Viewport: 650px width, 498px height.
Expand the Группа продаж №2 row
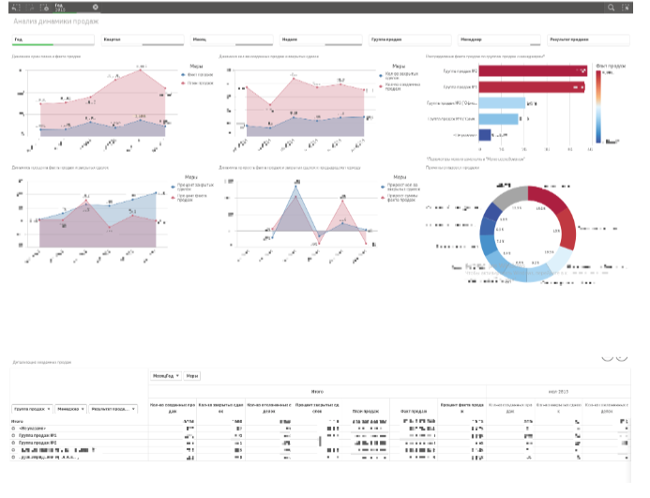coord(14,443)
